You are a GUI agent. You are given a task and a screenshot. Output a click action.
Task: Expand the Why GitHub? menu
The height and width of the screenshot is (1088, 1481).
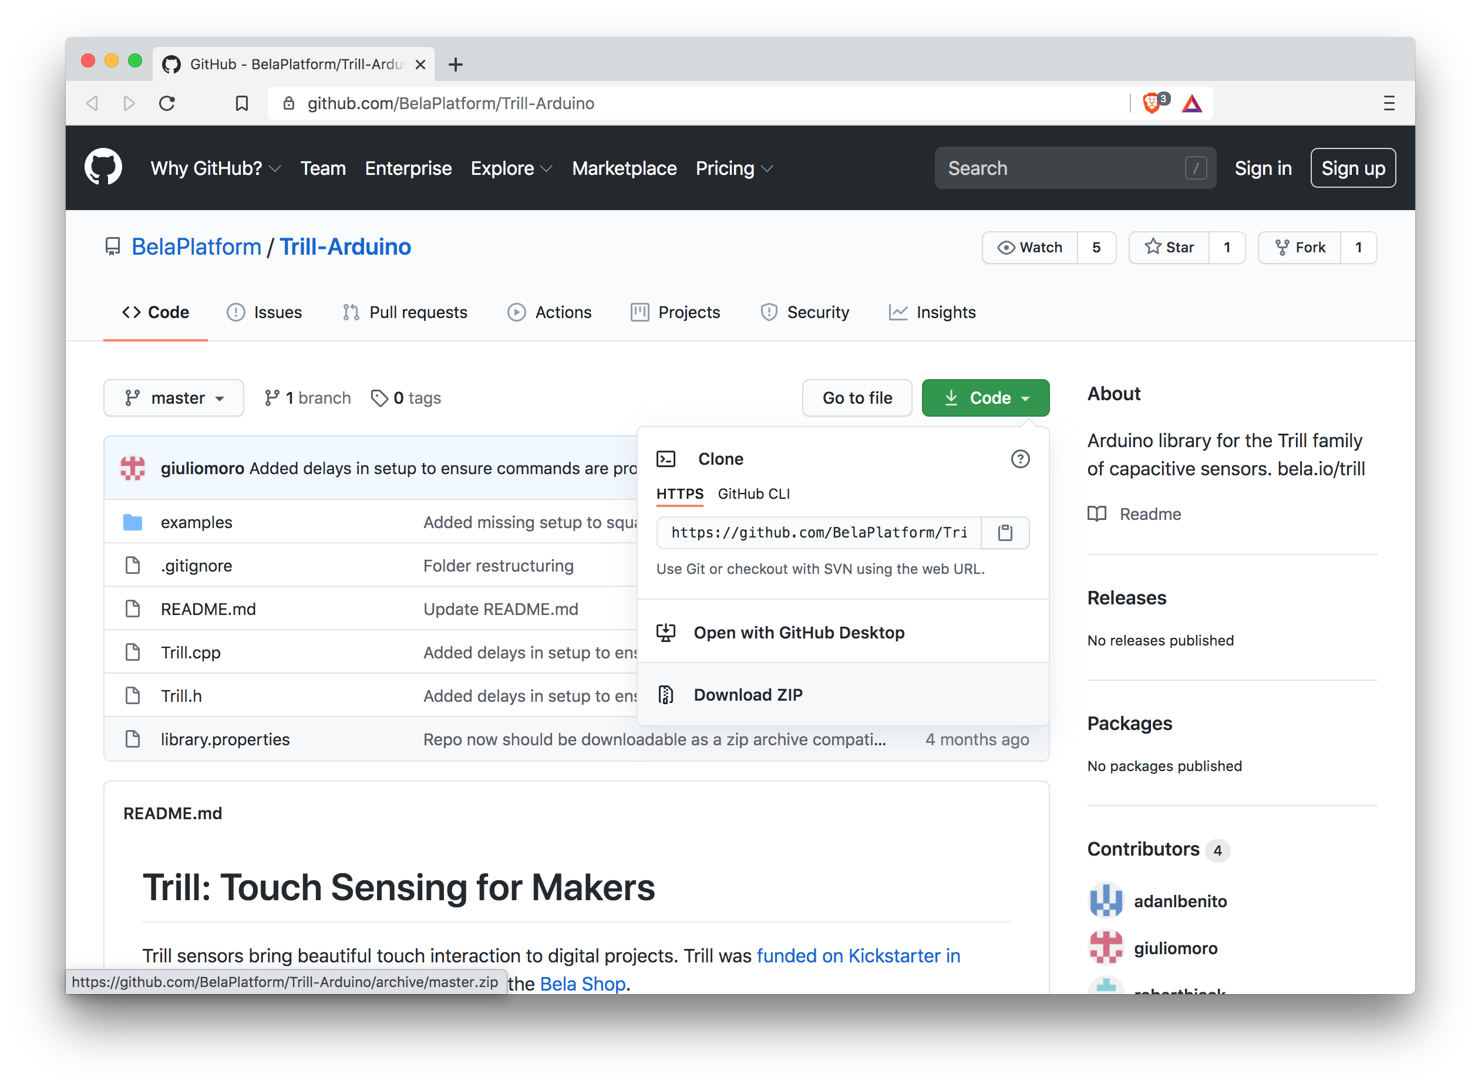[x=216, y=168]
